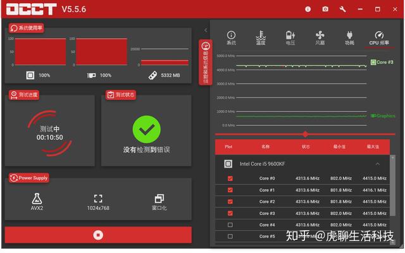The image size is (405, 253).
Task: Click the 测试状态 panel label
Action: pyautogui.click(x=121, y=95)
